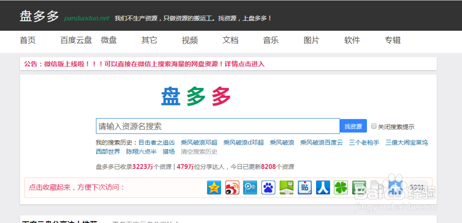
Task: Click the copy-link documents icon
Action: [377, 188]
